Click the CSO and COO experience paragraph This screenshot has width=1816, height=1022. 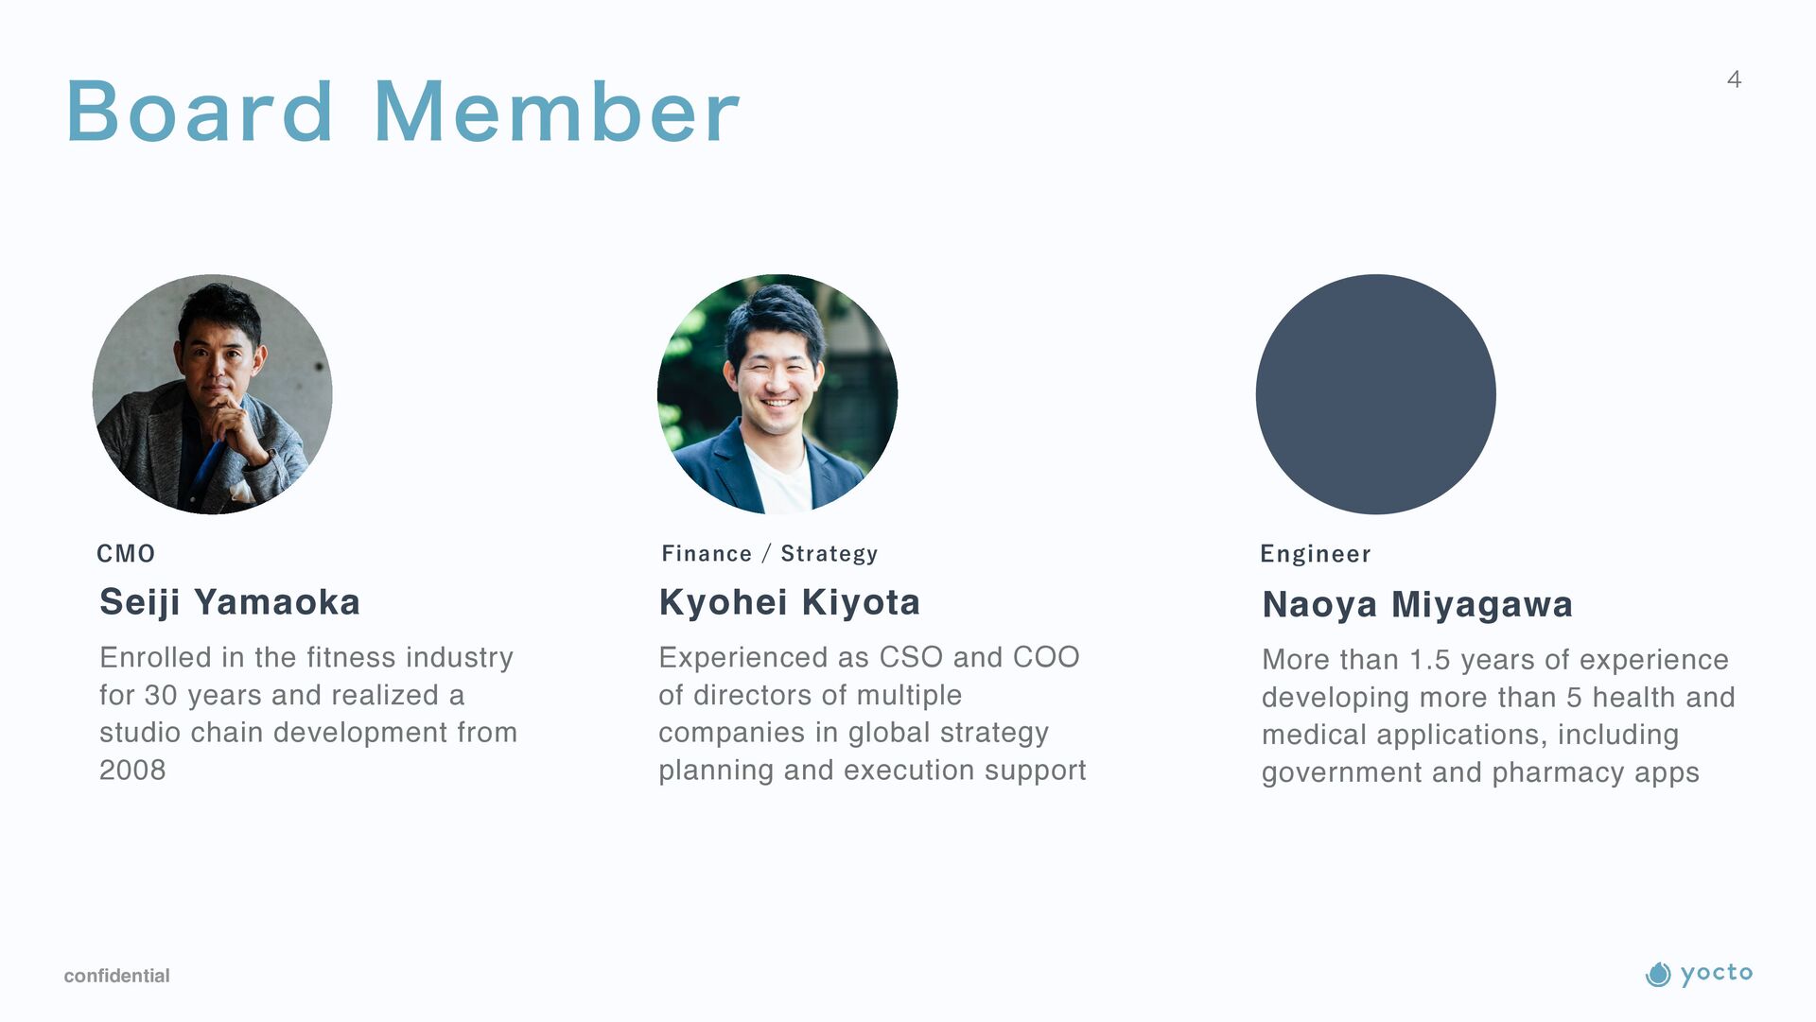(872, 714)
